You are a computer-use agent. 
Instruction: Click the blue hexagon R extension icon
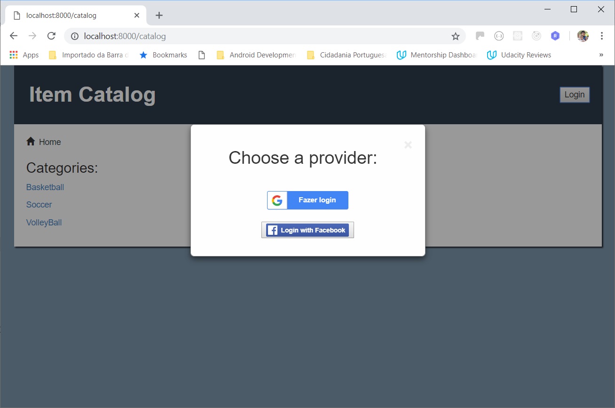pos(555,36)
